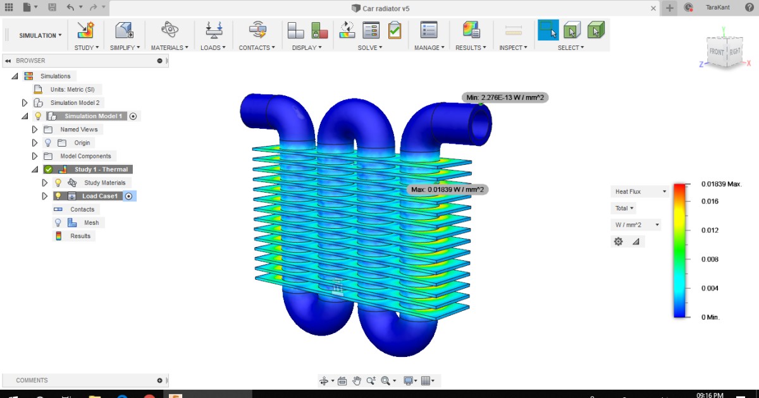Image resolution: width=759 pixels, height=398 pixels.
Task: Open the Manage panel icon
Action: (429, 30)
